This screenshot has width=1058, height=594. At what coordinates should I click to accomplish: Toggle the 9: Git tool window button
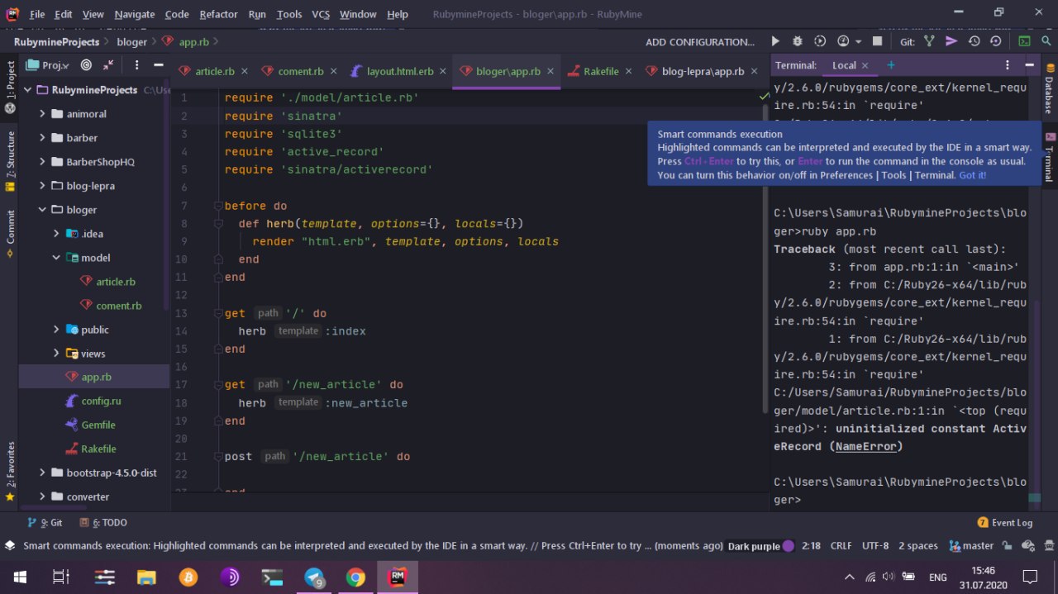pos(45,523)
